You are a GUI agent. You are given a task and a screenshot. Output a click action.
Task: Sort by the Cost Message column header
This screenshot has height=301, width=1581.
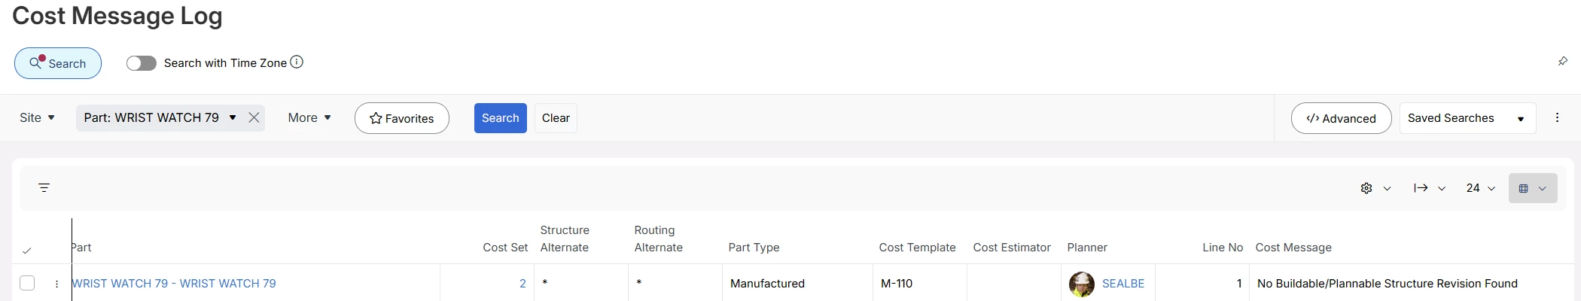pos(1293,248)
